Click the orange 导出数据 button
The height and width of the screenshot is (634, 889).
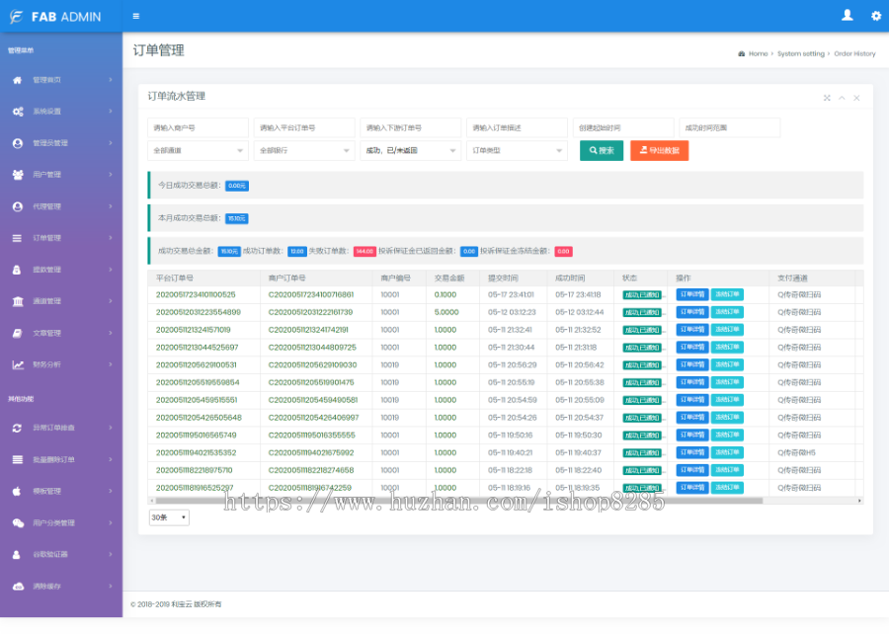point(659,151)
